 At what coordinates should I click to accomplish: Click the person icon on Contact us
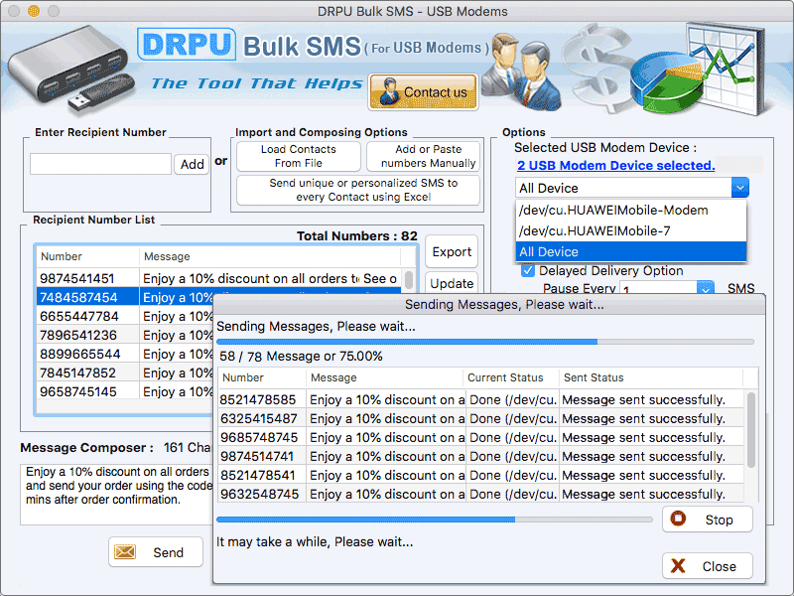pyautogui.click(x=389, y=91)
